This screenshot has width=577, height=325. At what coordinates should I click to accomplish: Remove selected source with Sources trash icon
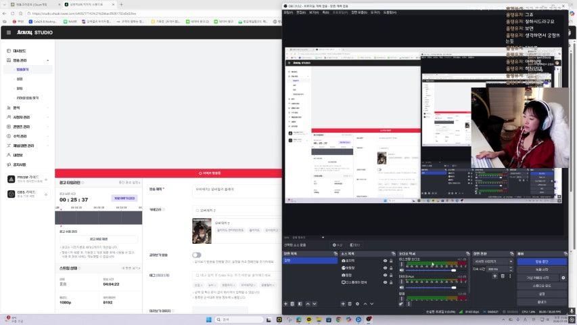(350, 304)
